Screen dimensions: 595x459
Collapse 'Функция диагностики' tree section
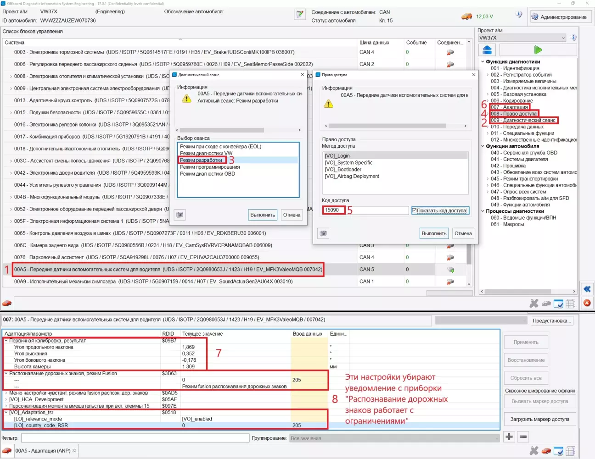coord(483,62)
